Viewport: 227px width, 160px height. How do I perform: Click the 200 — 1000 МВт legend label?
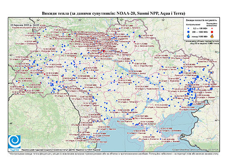click(x=200, y=32)
